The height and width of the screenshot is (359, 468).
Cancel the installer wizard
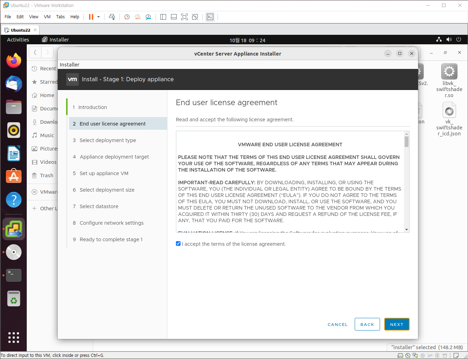[337, 324]
